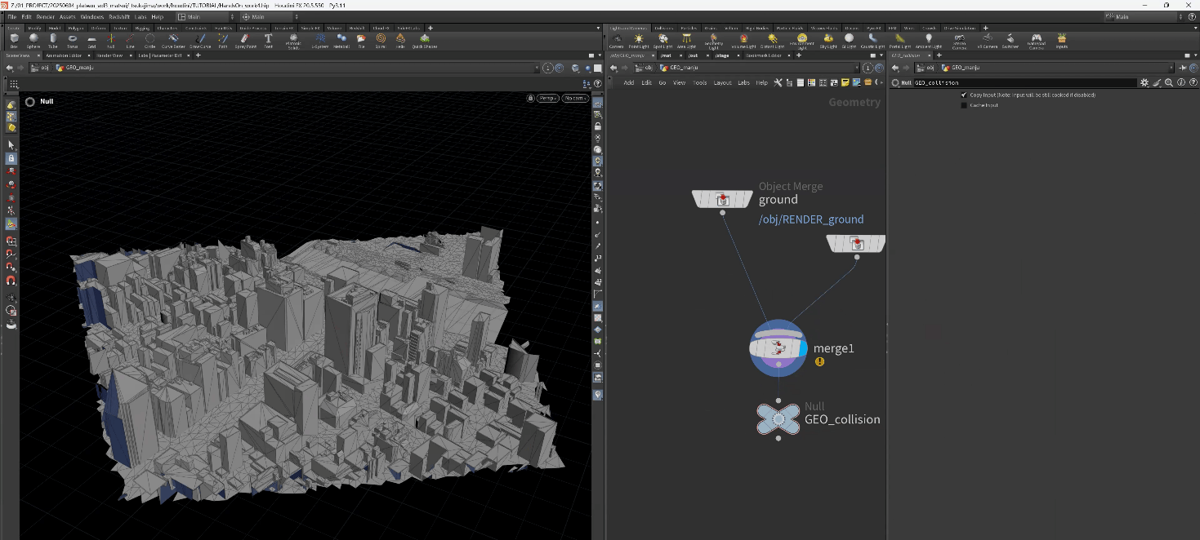This screenshot has height=540, width=1200.
Task: Open the Redshift menu
Action: click(118, 16)
